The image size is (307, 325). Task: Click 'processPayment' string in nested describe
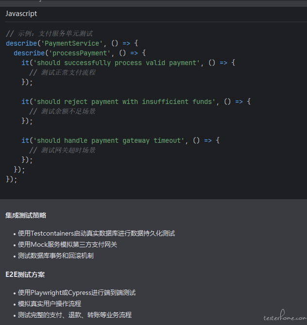[x=80, y=53]
